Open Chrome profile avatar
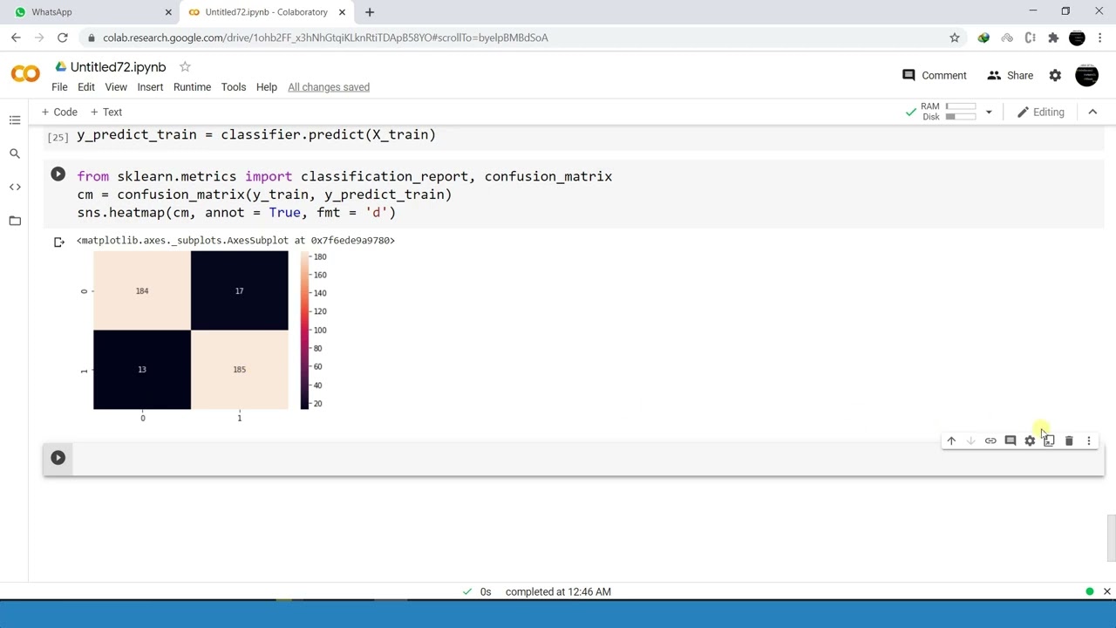Screen dimensions: 1116x628 point(1077,38)
